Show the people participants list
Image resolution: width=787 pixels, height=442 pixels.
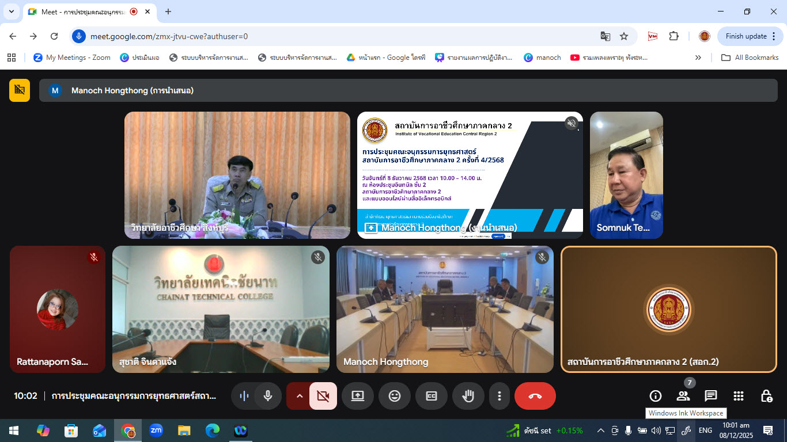click(683, 396)
